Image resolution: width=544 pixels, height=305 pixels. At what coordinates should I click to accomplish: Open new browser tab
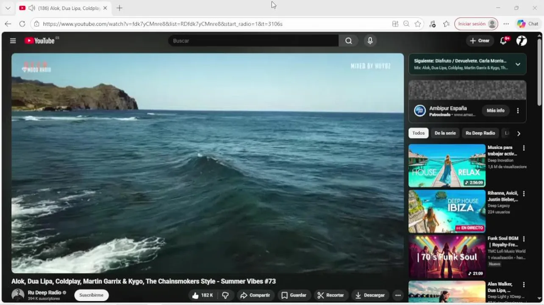[x=119, y=8]
